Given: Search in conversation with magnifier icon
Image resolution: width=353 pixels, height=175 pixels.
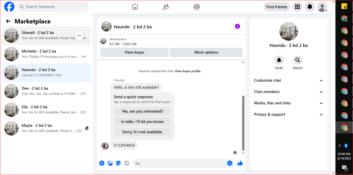Looking at the screenshot, I should (298, 60).
